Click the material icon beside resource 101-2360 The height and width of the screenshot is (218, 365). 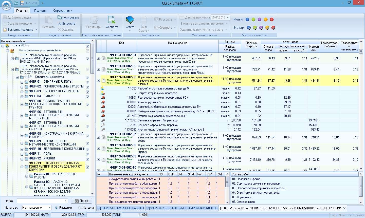tap(103, 120)
